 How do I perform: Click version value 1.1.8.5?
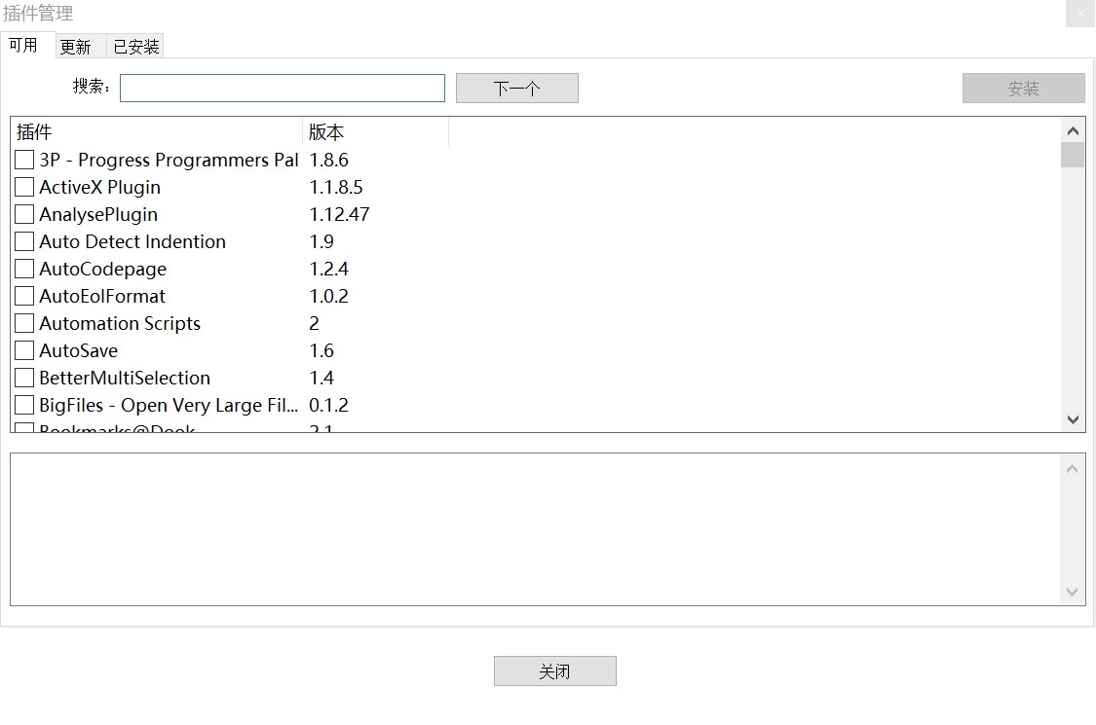(x=336, y=187)
